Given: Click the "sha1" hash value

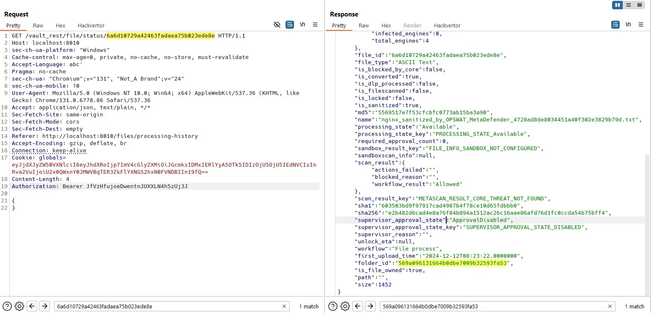Looking at the screenshot, I should click(x=449, y=206).
